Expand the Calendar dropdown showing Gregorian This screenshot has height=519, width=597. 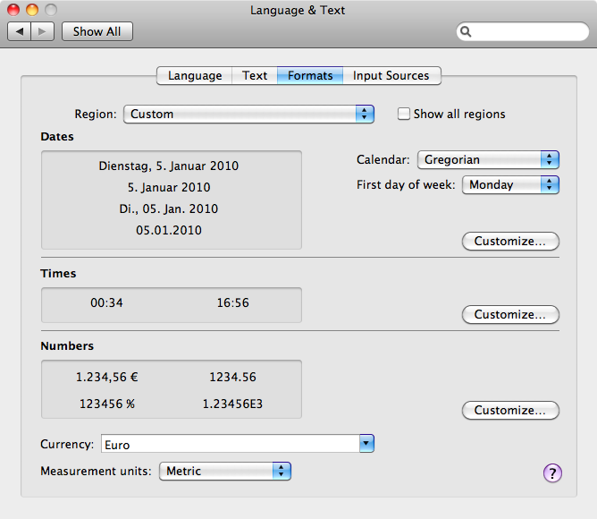pyautogui.click(x=487, y=160)
